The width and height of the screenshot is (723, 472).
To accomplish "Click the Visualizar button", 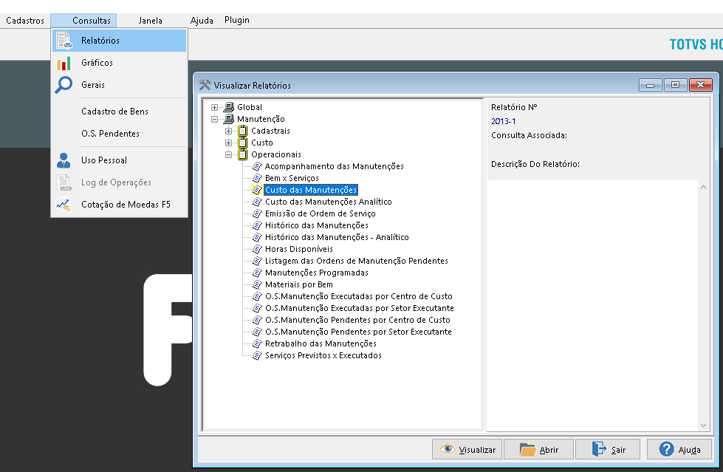I will tap(467, 449).
